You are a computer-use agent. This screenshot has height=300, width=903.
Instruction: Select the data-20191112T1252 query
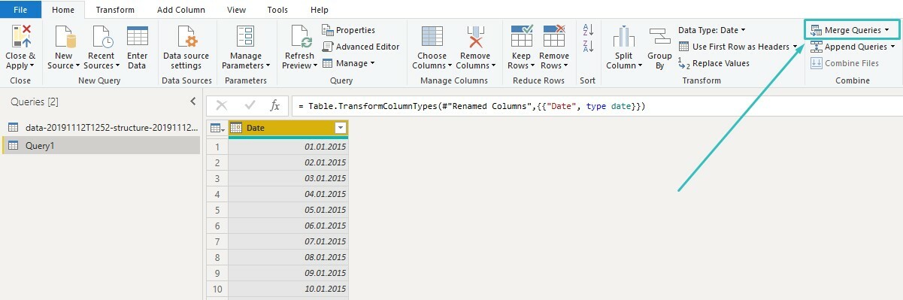point(102,127)
